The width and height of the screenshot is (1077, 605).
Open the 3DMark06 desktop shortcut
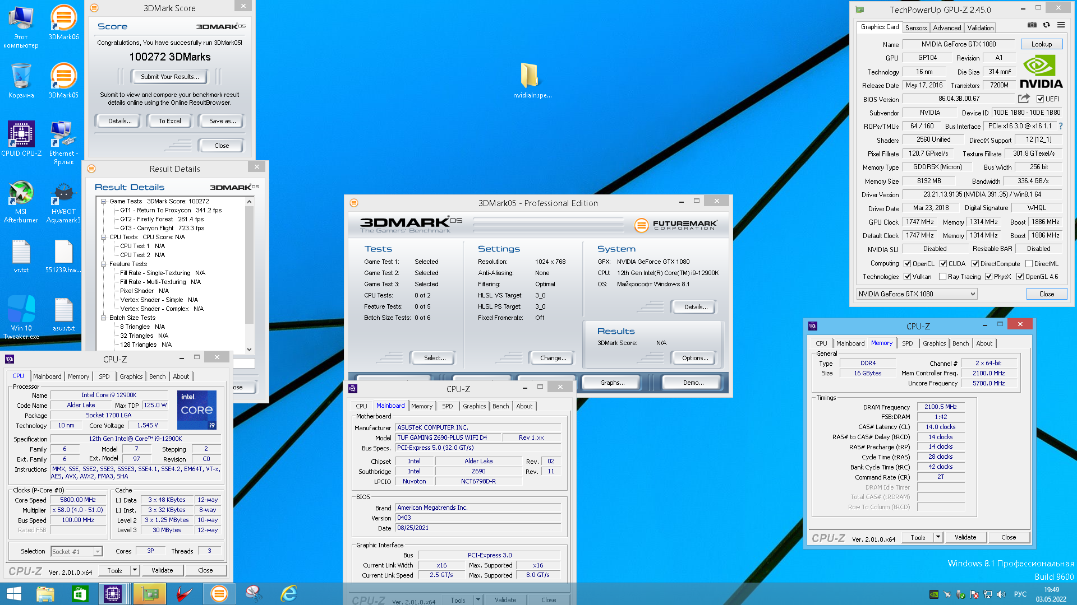coord(63,22)
